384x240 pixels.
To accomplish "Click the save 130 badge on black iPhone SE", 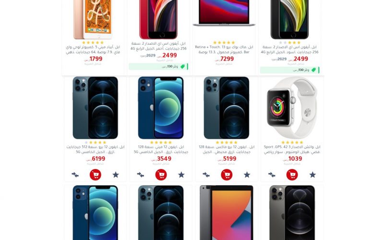I will (290, 70).
